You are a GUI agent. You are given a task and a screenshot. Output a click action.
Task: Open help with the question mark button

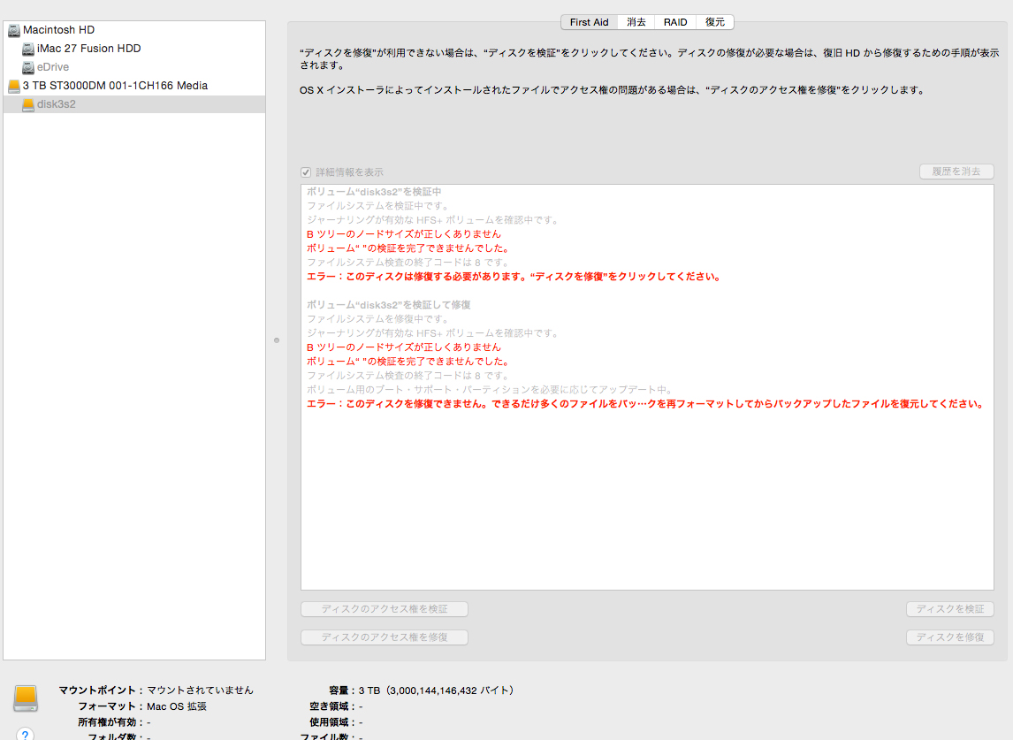[26, 735]
